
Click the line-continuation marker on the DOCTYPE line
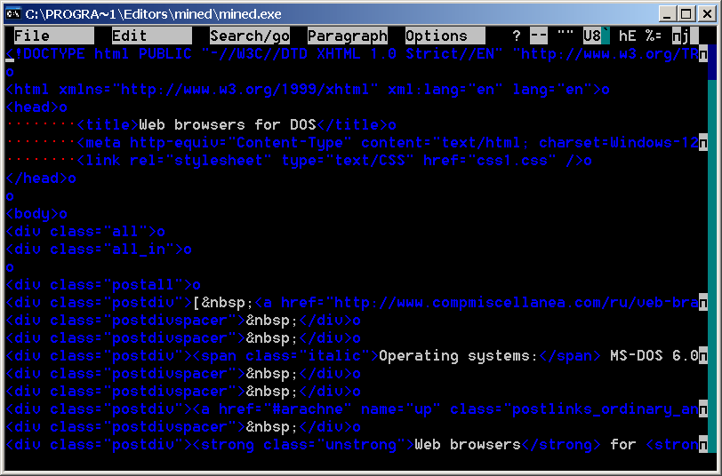click(x=703, y=54)
